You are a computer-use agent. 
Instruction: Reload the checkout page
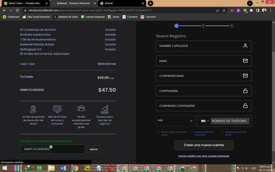tap(17, 10)
